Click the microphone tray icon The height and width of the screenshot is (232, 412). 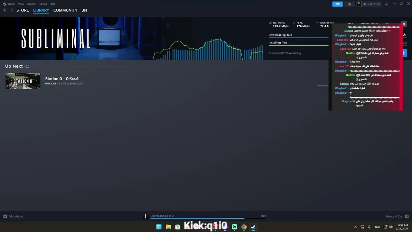click(369, 227)
